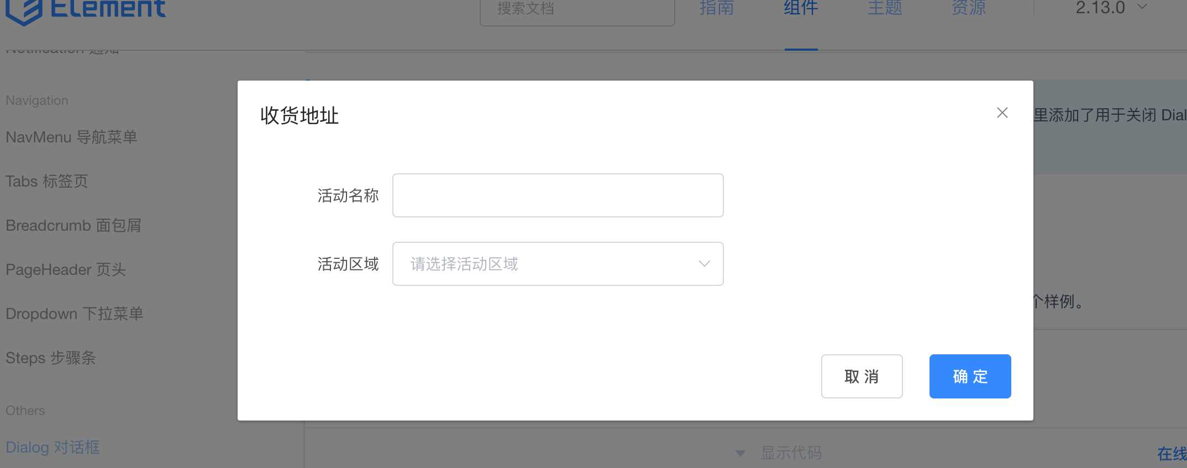Open NavMenu 导航菜单 in the sidebar

pyautogui.click(x=71, y=137)
